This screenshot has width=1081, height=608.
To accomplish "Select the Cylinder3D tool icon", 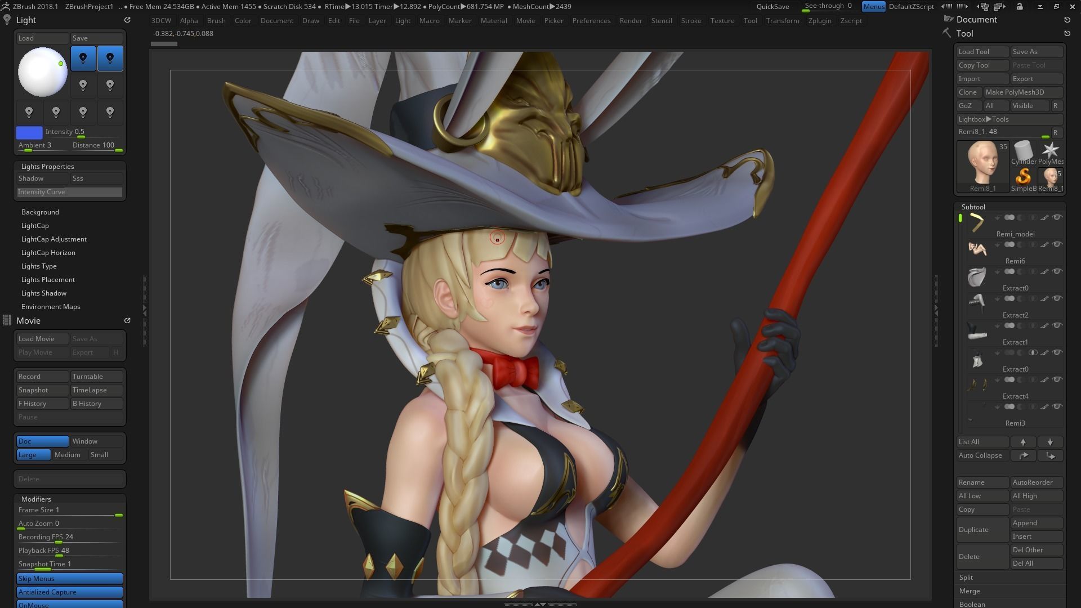I will [1023, 151].
